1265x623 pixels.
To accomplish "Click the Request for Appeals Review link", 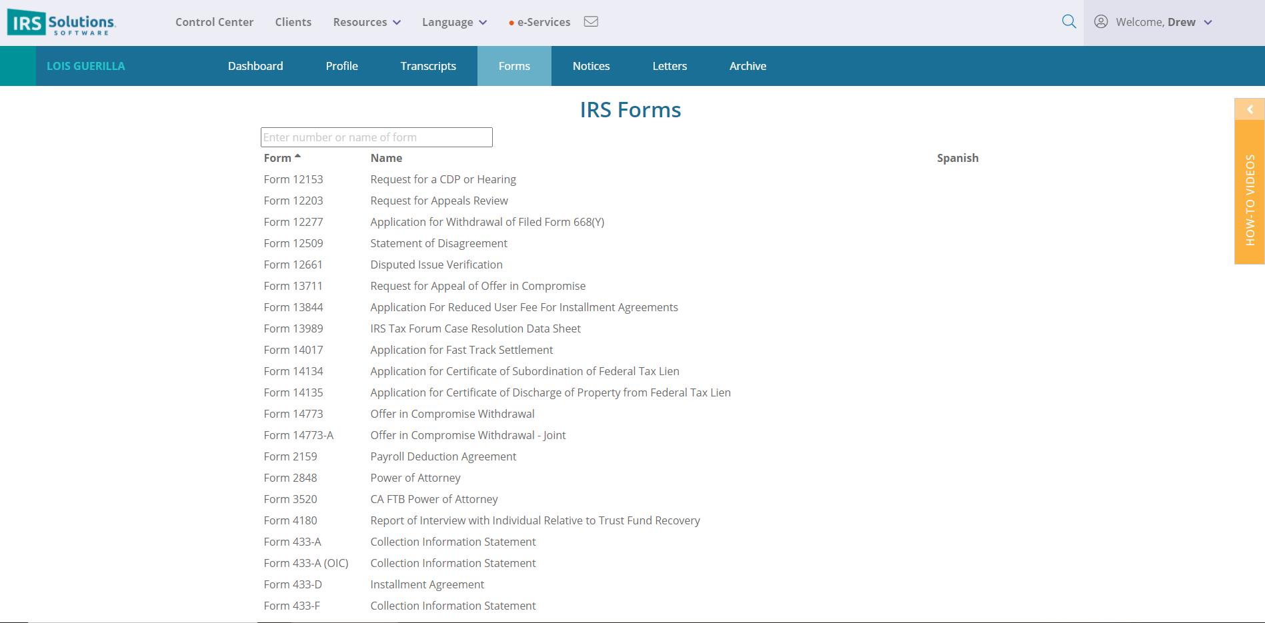I will tap(439, 200).
